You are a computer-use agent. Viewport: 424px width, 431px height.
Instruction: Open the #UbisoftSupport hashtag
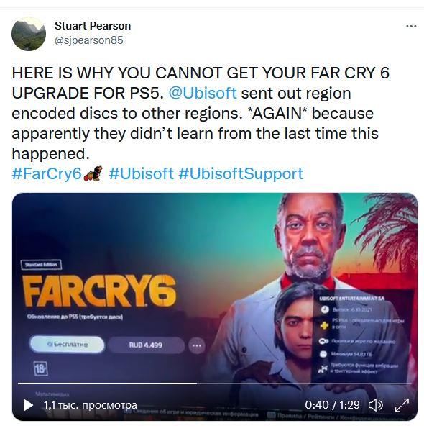click(x=241, y=173)
